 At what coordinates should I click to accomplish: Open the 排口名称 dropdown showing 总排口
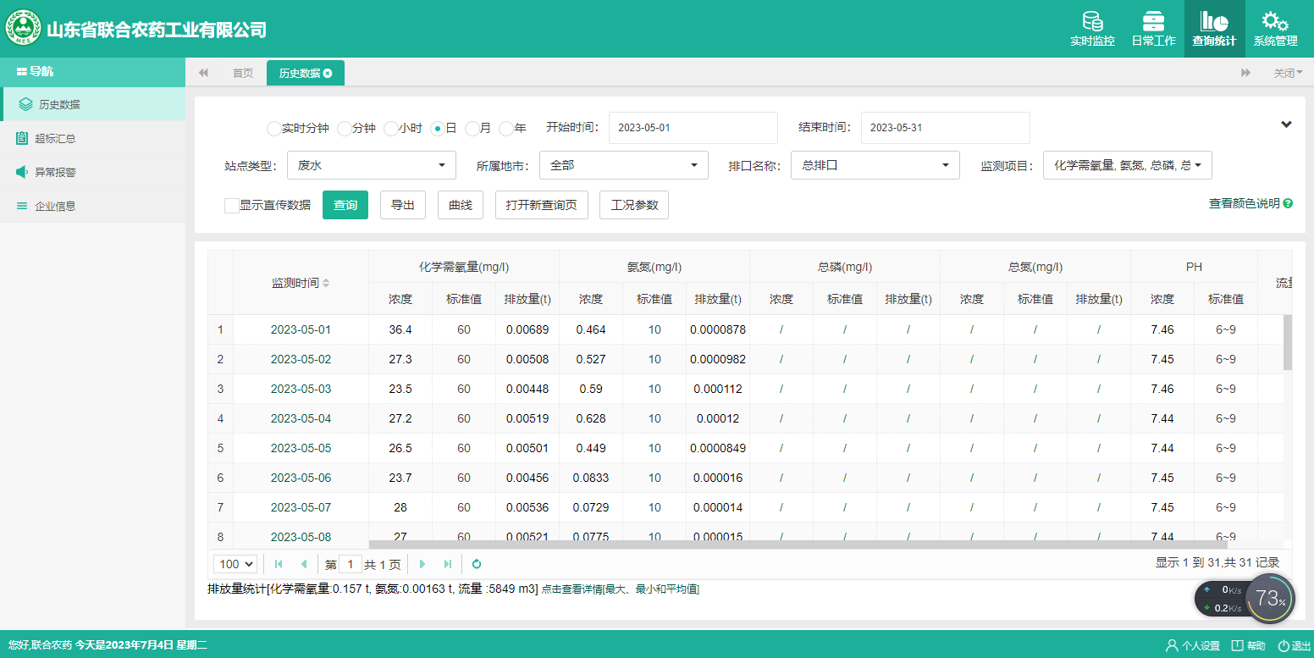point(875,165)
